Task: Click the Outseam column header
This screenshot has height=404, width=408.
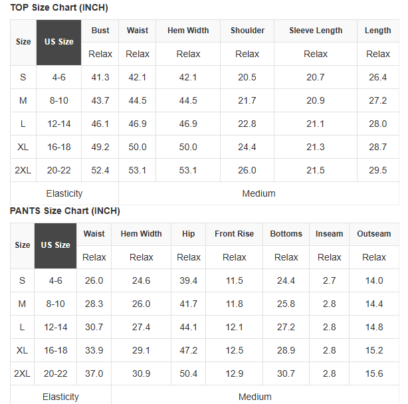Action: [x=374, y=234]
